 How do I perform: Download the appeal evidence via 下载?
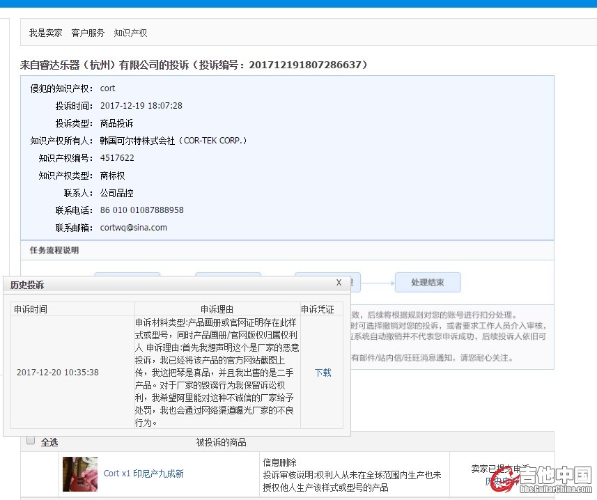pyautogui.click(x=323, y=373)
